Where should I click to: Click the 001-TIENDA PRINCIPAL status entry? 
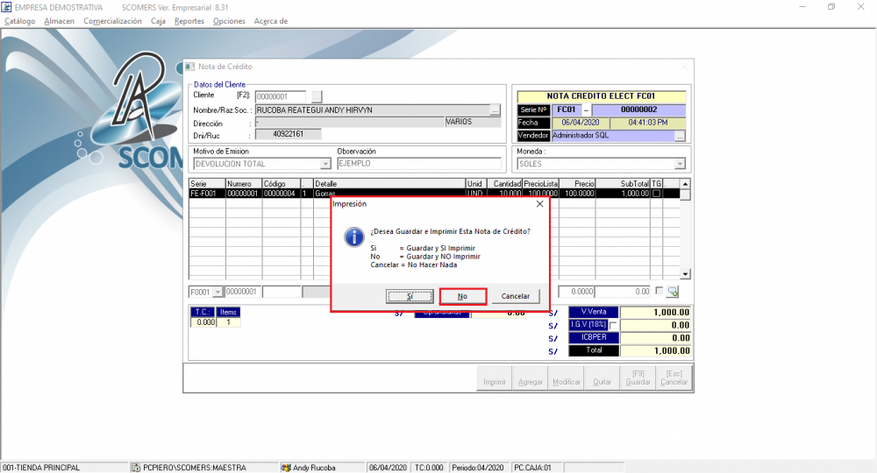click(64, 468)
